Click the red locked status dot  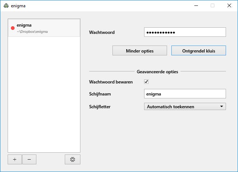click(13, 28)
